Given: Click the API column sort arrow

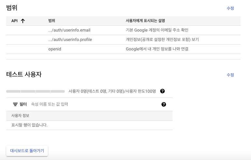Looking at the screenshot, I should click(x=23, y=21).
